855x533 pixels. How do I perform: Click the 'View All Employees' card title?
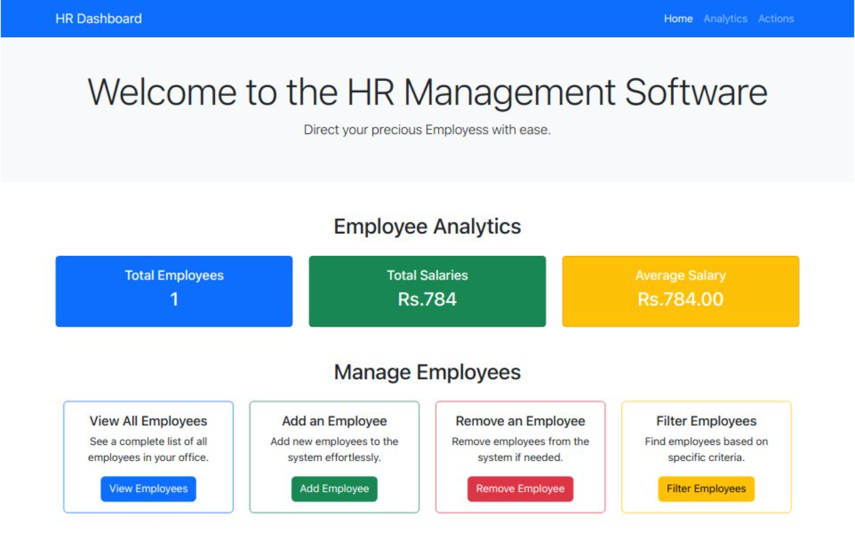[148, 421]
